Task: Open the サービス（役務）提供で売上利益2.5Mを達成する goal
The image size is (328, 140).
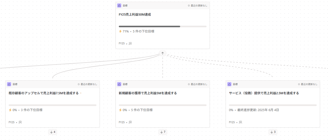Action: [x=264, y=93]
